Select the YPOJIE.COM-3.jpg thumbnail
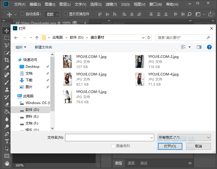This screenshot has height=169, width=217. pos(67,79)
